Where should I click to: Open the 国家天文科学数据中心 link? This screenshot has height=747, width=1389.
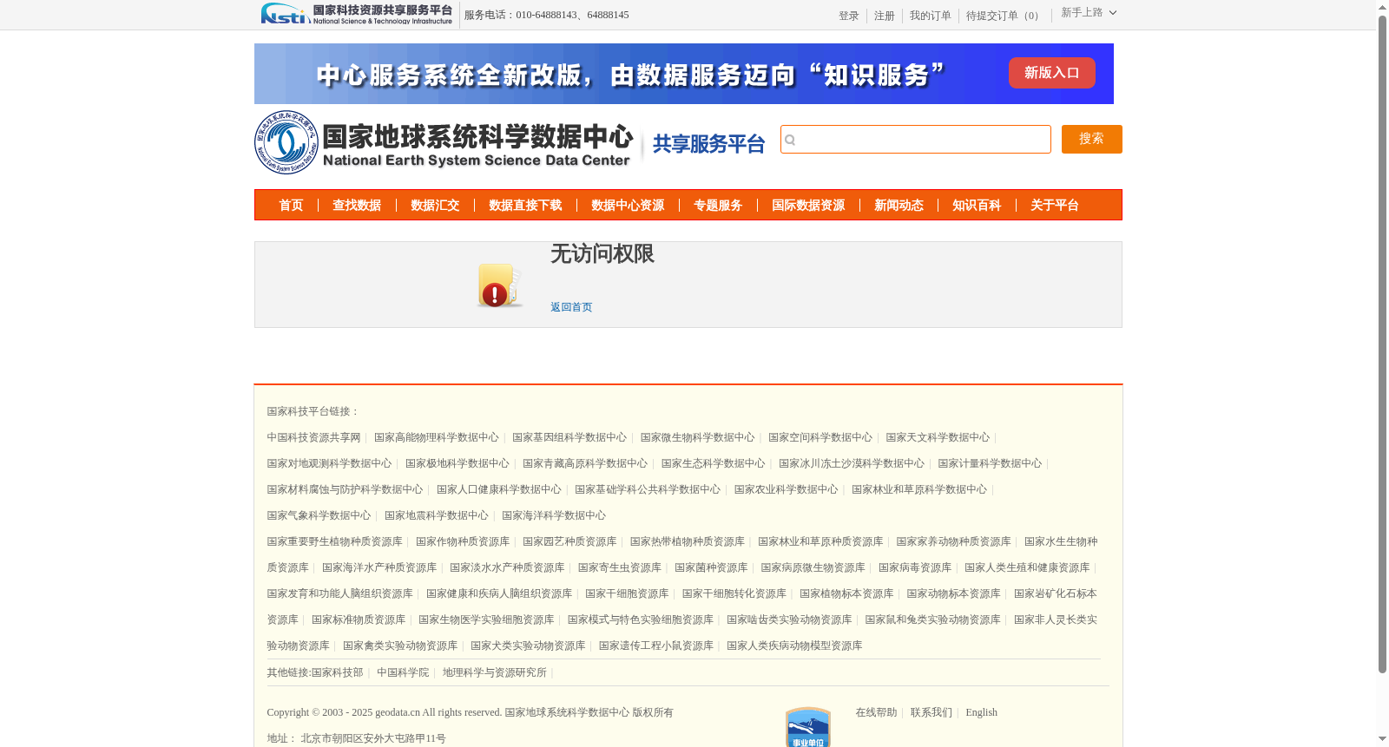(938, 438)
